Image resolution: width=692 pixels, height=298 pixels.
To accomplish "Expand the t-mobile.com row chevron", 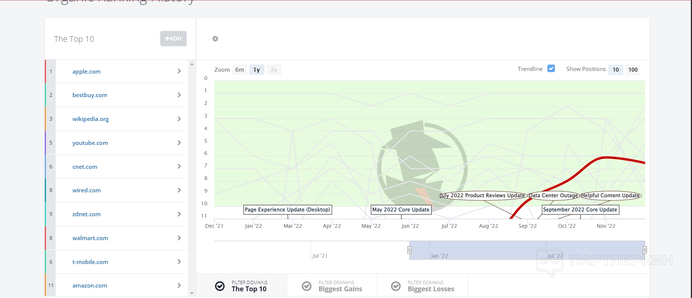I will click(x=179, y=261).
